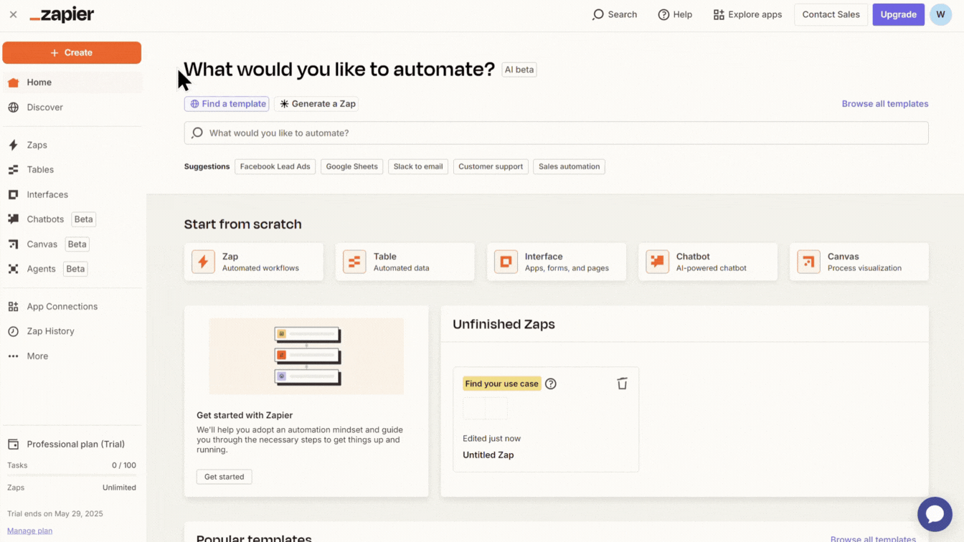Open Chatbots in the sidebar
Viewport: 964px width, 542px height.
click(x=72, y=219)
